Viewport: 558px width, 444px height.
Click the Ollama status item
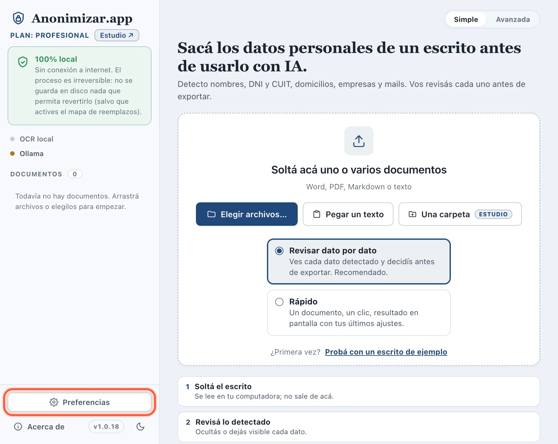click(x=27, y=153)
